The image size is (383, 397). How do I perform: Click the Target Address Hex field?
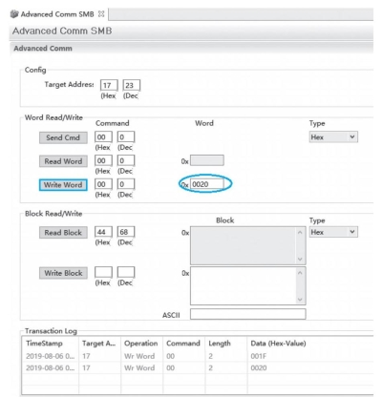pyautogui.click(x=109, y=85)
